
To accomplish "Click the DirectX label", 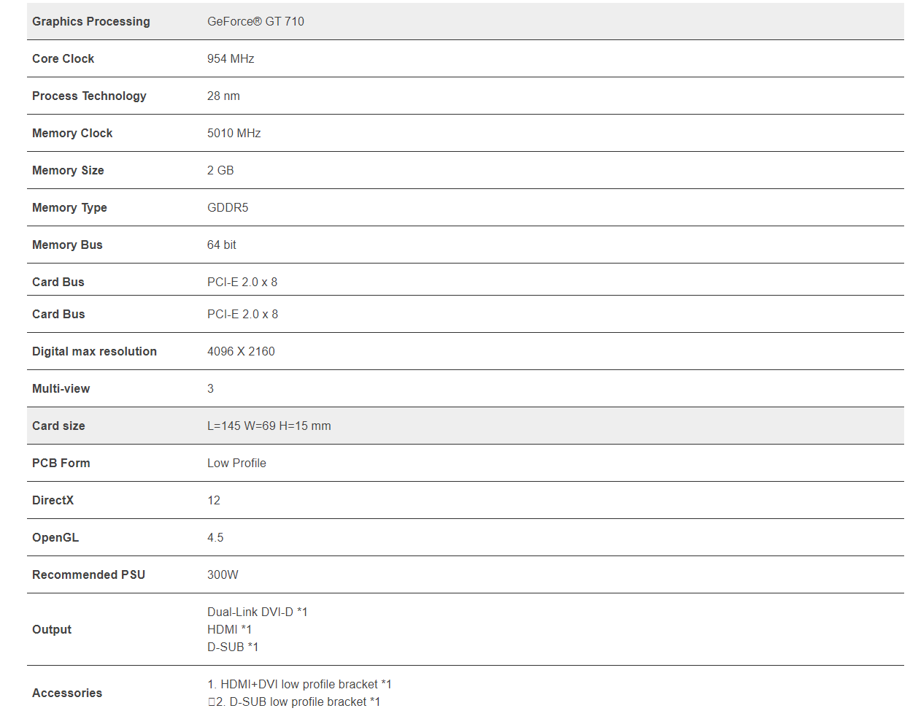I will [53, 501].
